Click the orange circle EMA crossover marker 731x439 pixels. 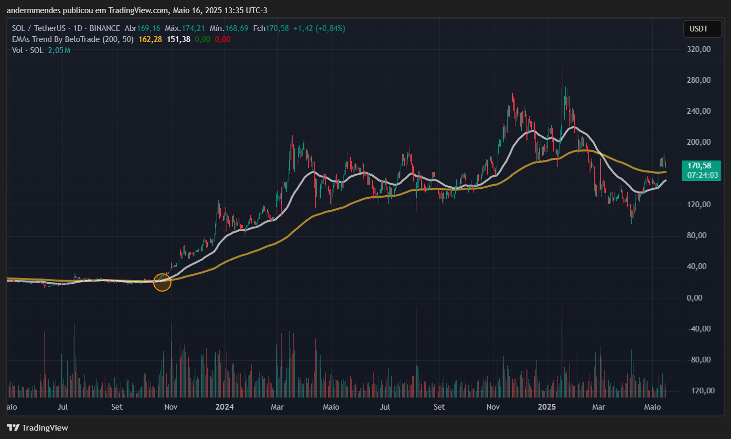point(162,282)
